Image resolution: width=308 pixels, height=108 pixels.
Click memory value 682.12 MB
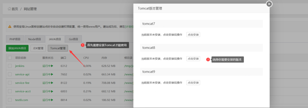tap(108, 91)
